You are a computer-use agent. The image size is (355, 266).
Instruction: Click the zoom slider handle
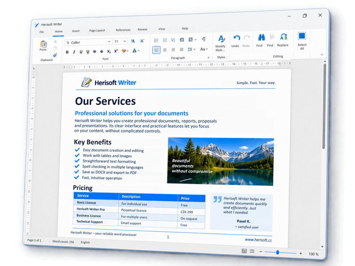pyautogui.click(x=278, y=252)
